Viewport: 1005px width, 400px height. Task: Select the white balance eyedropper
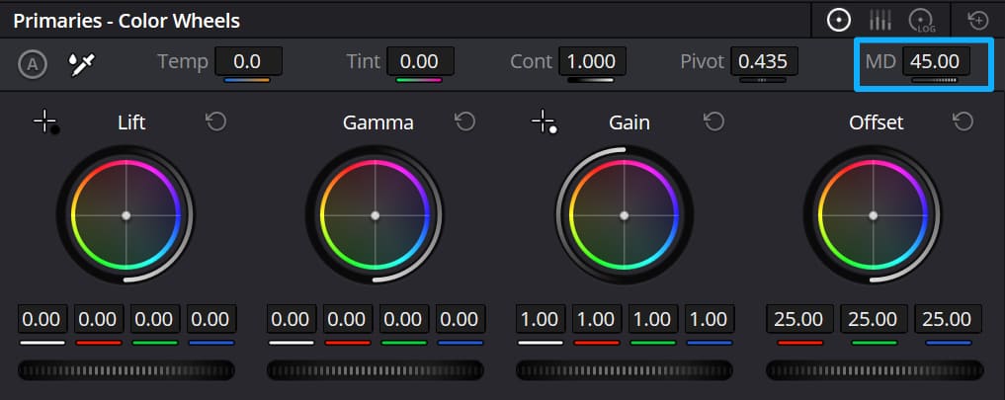click(83, 64)
